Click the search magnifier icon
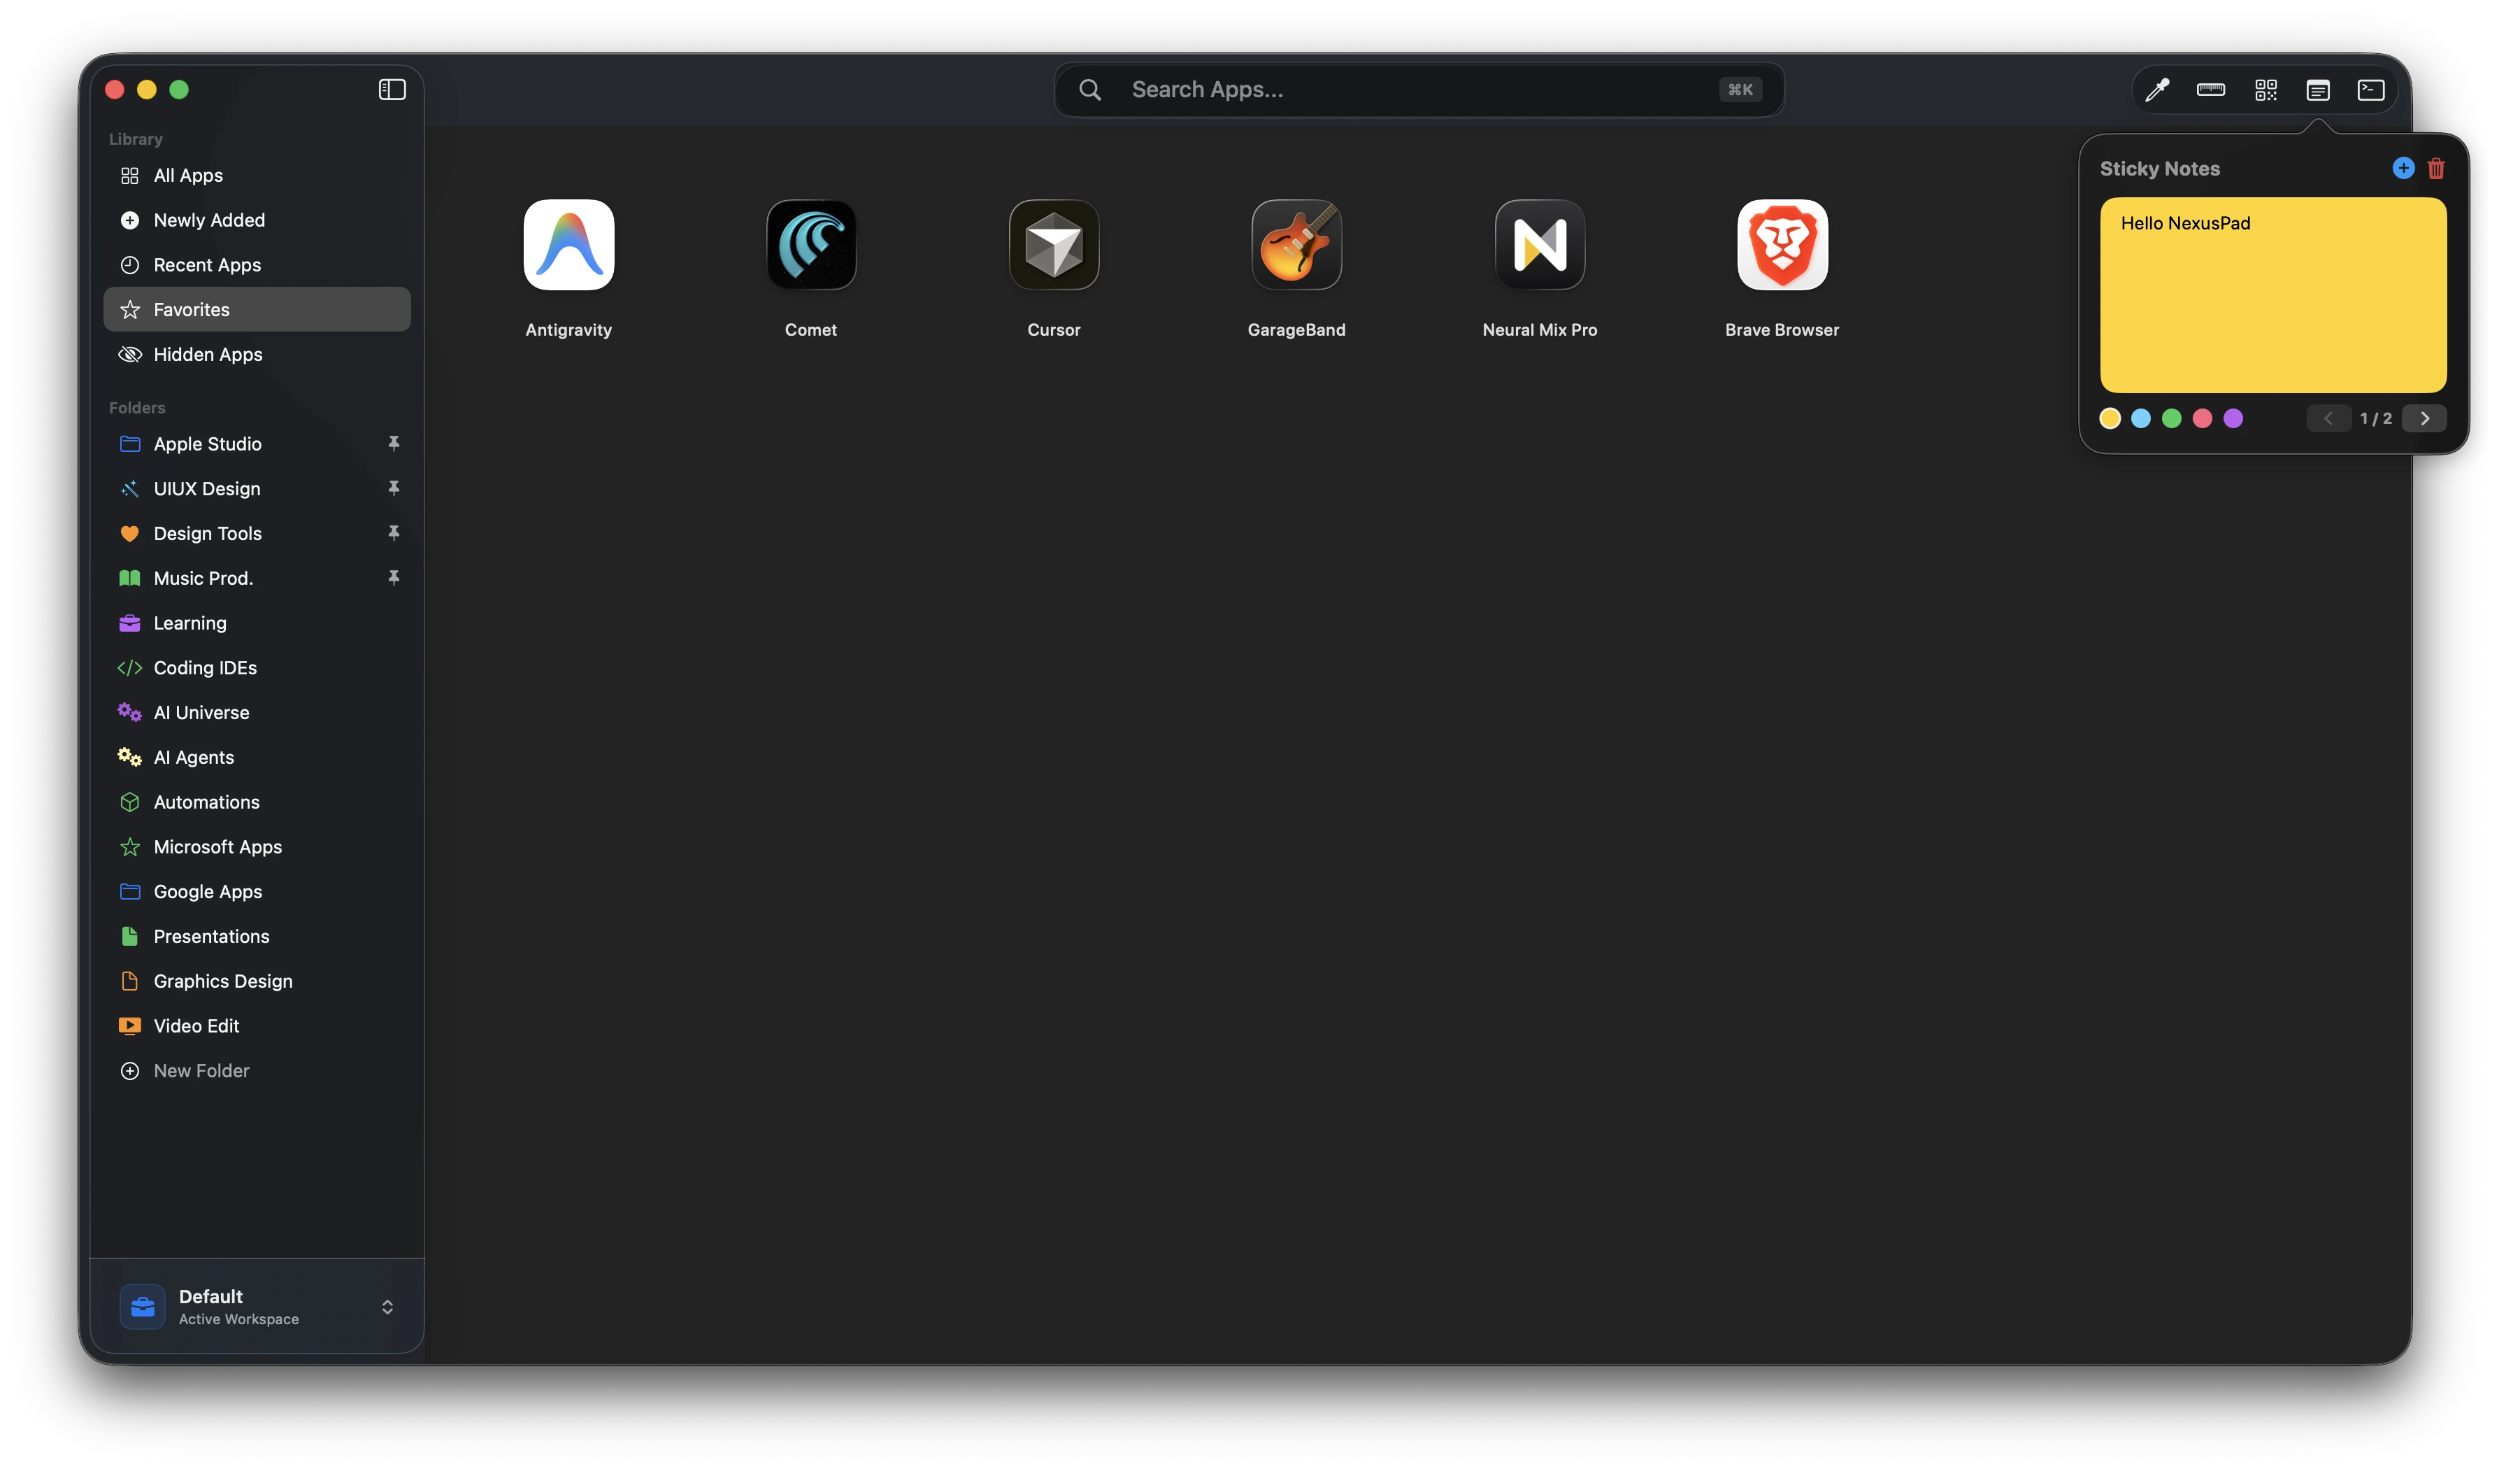 pos(1090,89)
